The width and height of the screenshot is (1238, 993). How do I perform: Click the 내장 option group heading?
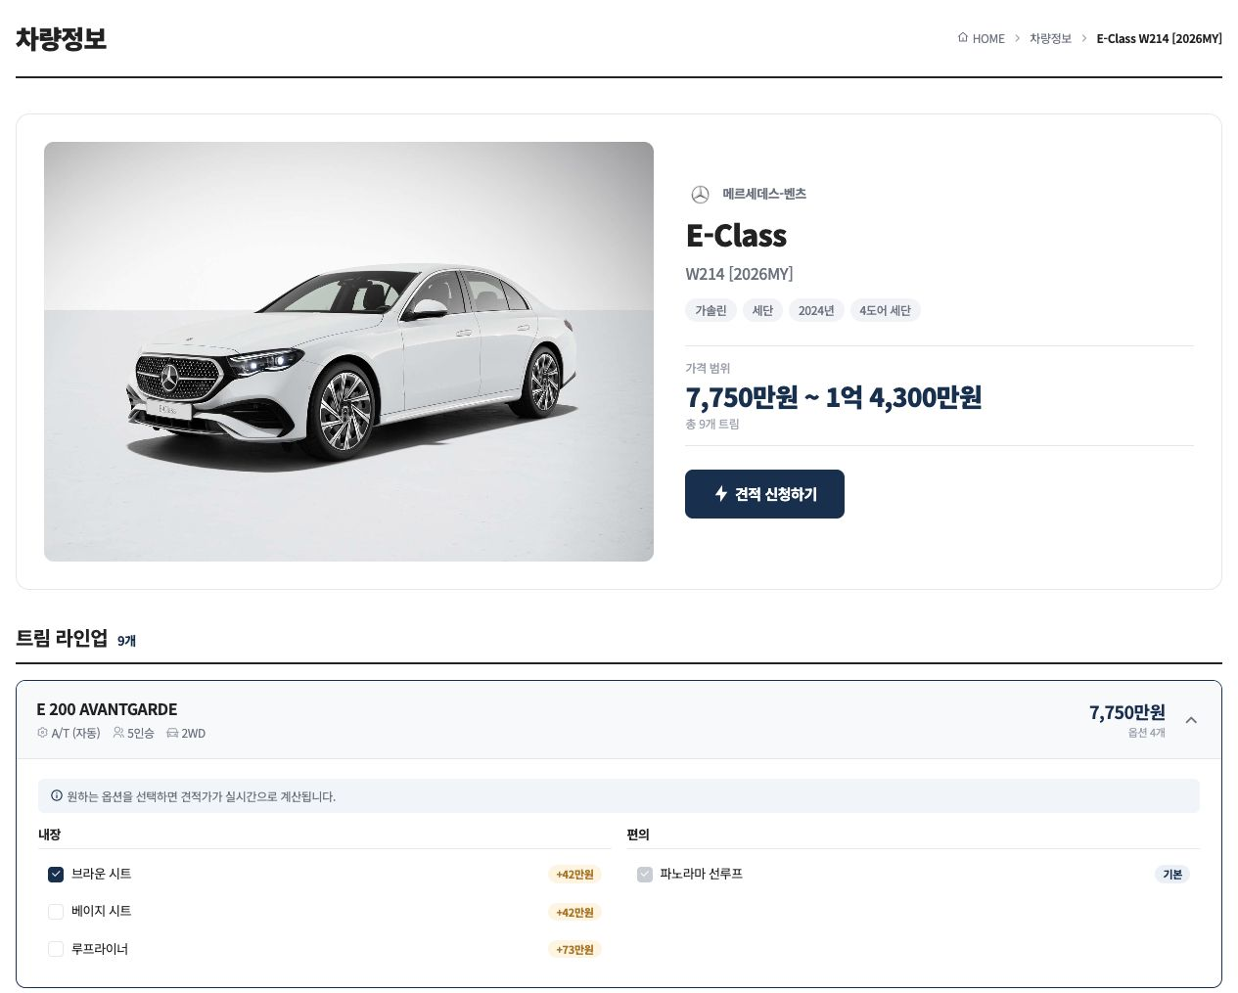49,835
